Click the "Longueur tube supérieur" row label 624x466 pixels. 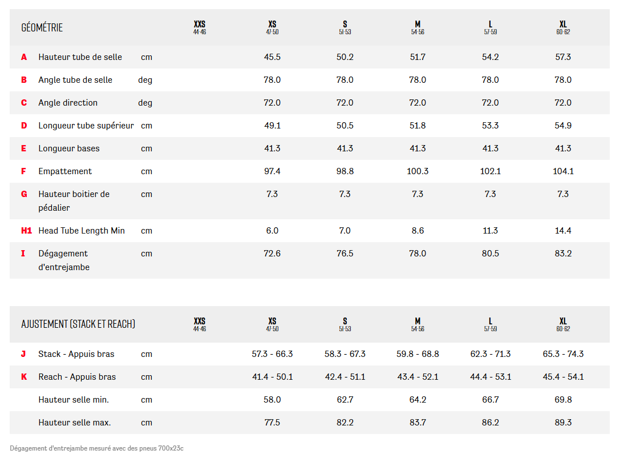coord(86,126)
